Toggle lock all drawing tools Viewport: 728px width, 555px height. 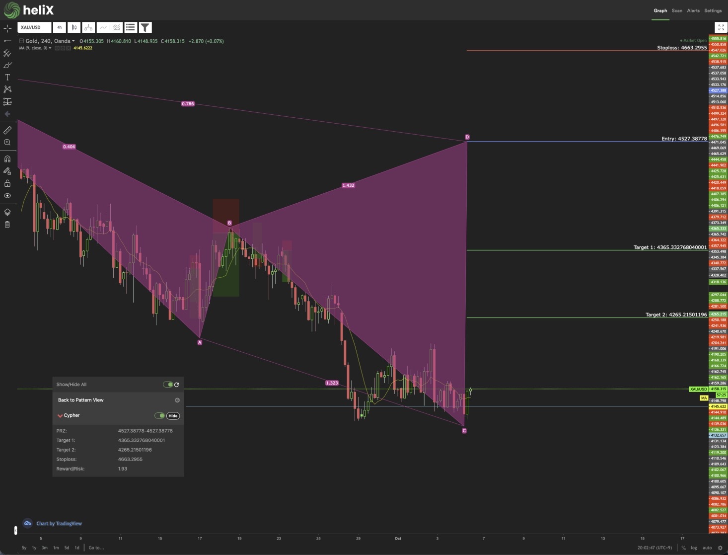7,183
